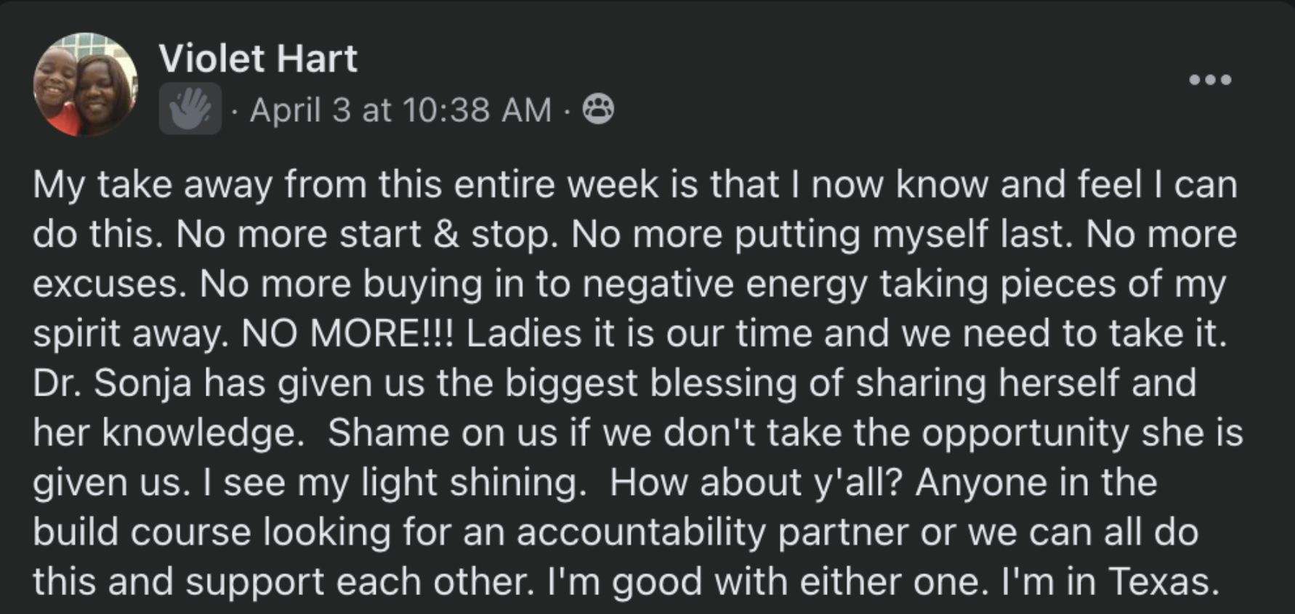The width and height of the screenshot is (1295, 614).
Task: Click the phrase "negative energy" in the post
Action: click(x=725, y=285)
